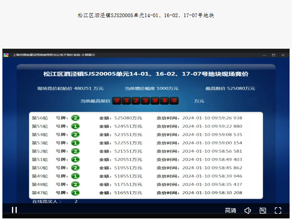This screenshot has width=292, height=222.
Task: Close the bidding system window
Action: pos(283,55)
